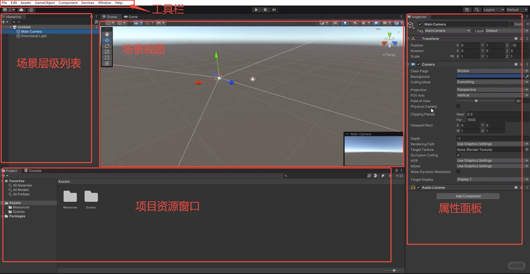Lock the Hierarchy panel
Image resolution: width=530 pixels, height=274 pixels.
click(x=91, y=16)
